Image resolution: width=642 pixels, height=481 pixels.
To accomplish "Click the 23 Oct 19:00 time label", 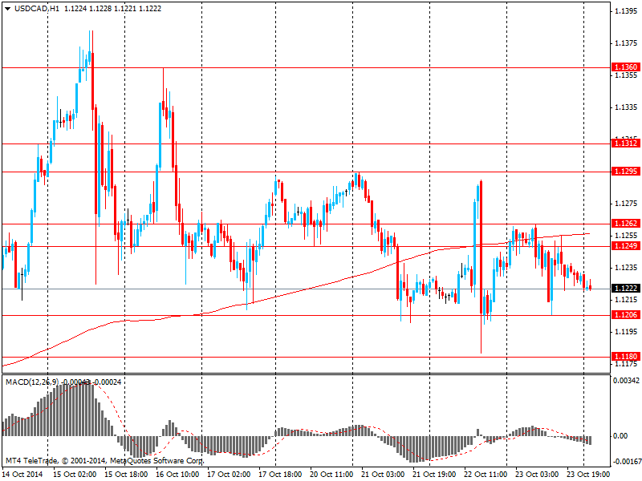I will (x=588, y=474).
